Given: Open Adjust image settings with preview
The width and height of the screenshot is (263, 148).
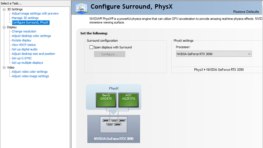Looking at the screenshot, I should point(35,13).
